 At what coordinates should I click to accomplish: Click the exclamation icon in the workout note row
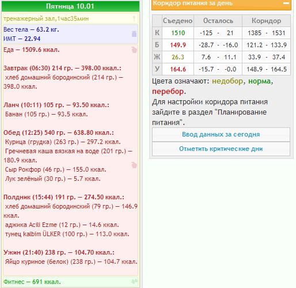tap(134, 18)
